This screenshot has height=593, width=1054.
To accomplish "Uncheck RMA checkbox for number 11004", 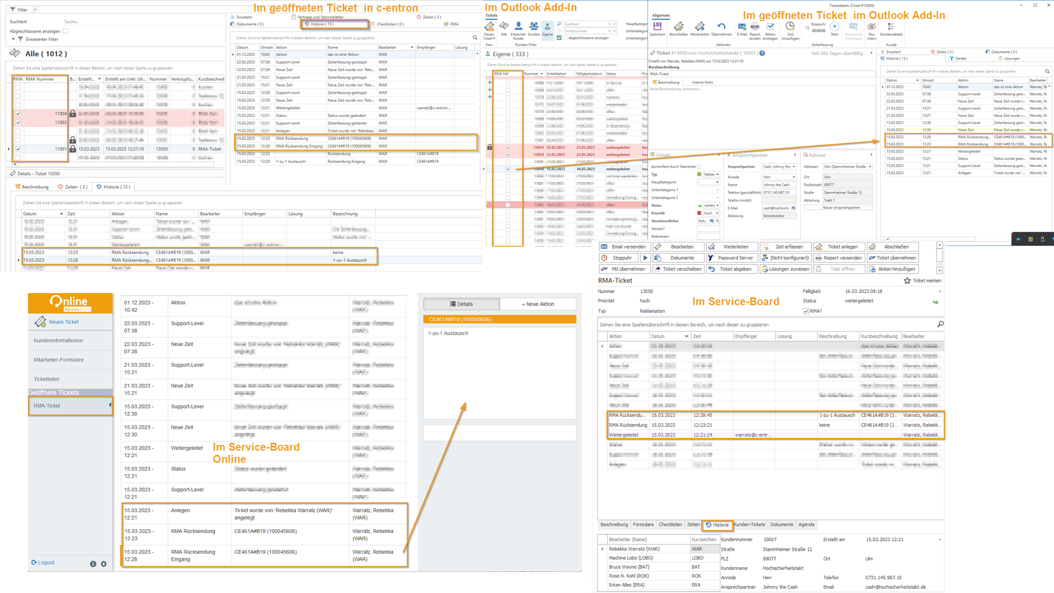I will (x=18, y=114).
